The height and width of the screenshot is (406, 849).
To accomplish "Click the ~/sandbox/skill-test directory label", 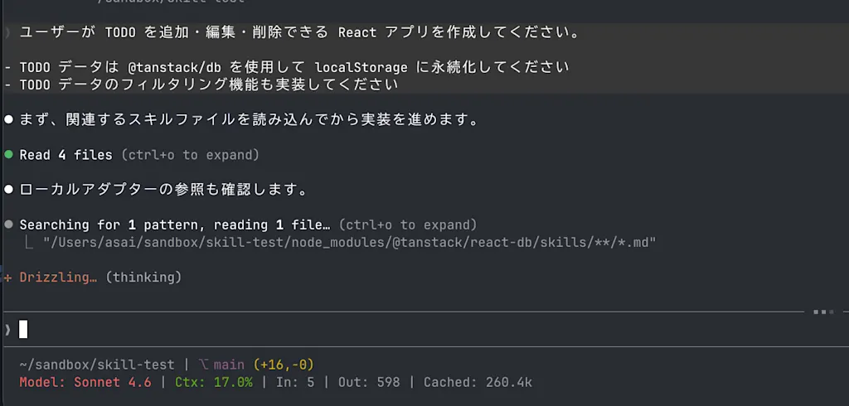I will coord(97,365).
